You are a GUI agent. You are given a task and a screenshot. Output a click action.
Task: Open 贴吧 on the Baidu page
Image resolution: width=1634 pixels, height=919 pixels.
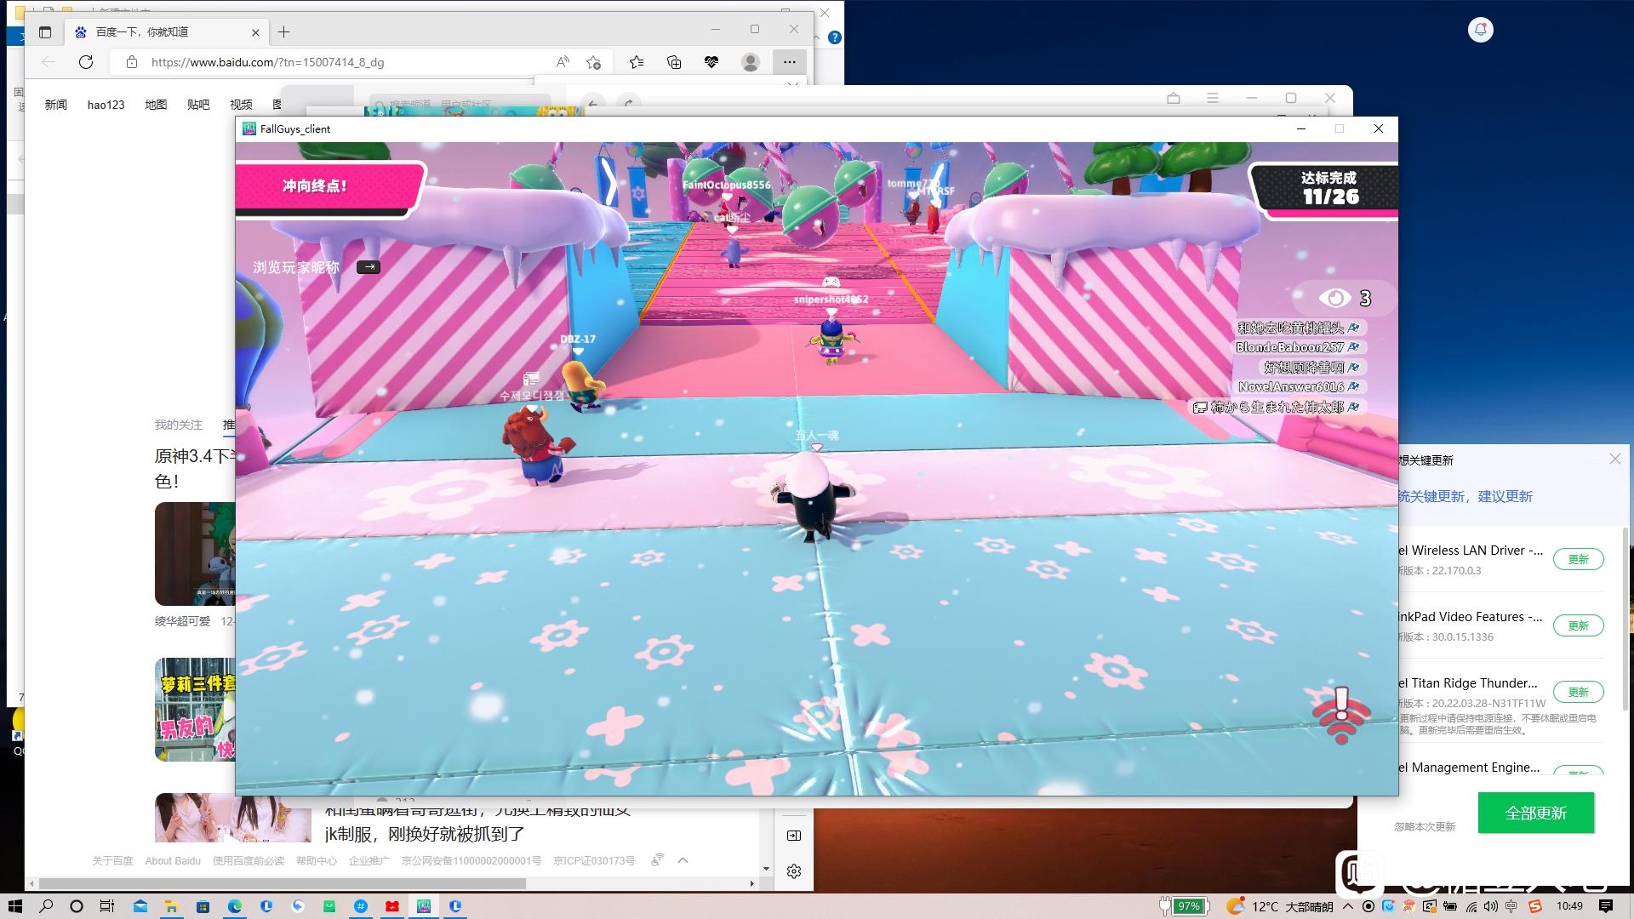[x=198, y=105]
